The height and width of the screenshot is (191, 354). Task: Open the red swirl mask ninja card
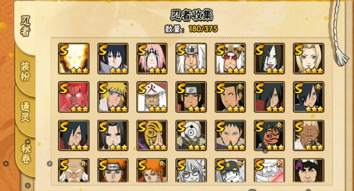pyautogui.click(x=269, y=136)
